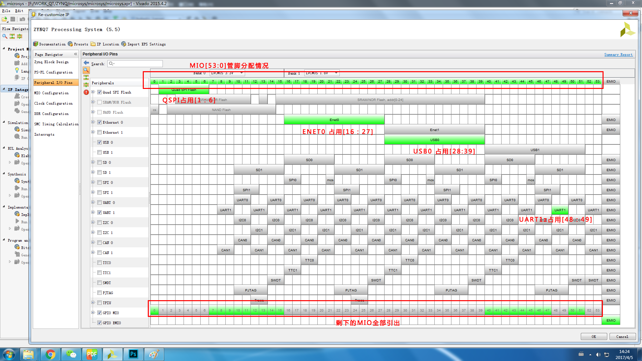Uncheck the Ethernet 0 checkbox
The width and height of the screenshot is (642, 361).
click(99, 122)
